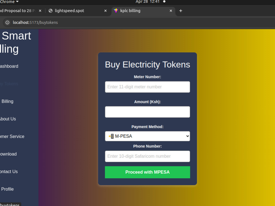Click the globe icon on lightspeed.spot tab
The height and width of the screenshot is (206, 275).
point(51,11)
